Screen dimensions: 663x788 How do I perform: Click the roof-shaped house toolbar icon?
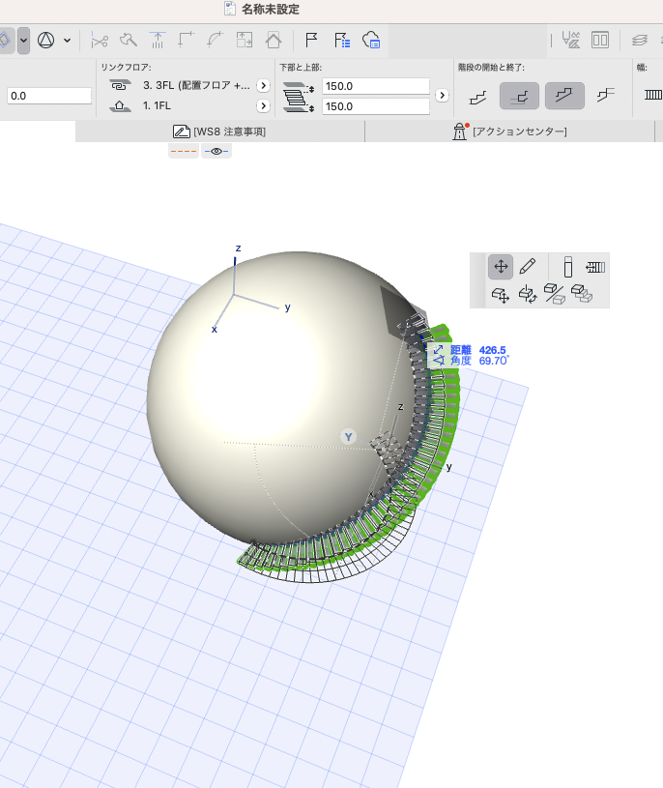point(274,40)
